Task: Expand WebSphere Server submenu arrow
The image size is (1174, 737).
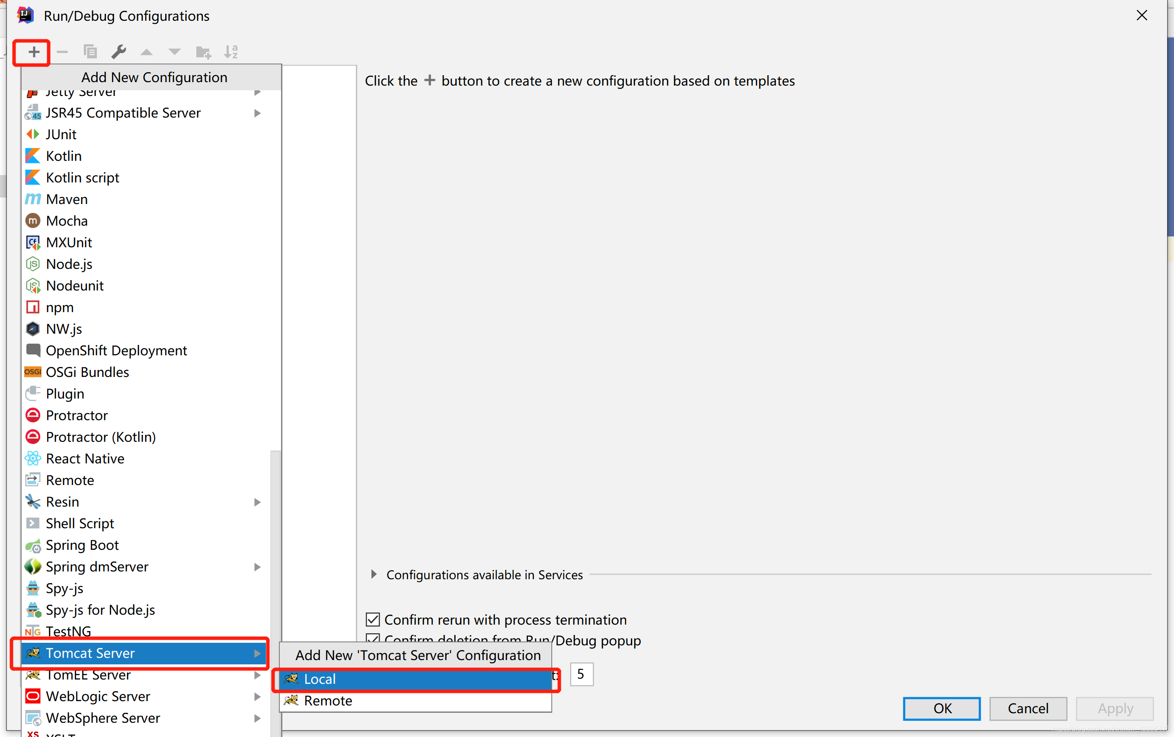Action: [257, 718]
